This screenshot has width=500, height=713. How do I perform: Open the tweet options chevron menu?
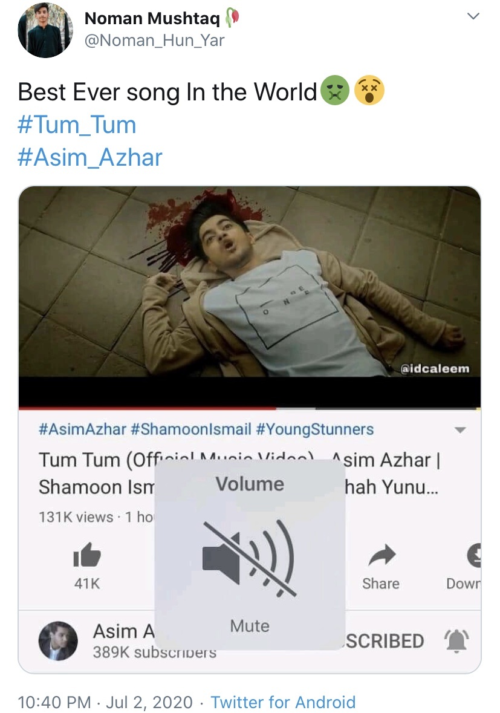pyautogui.click(x=473, y=16)
